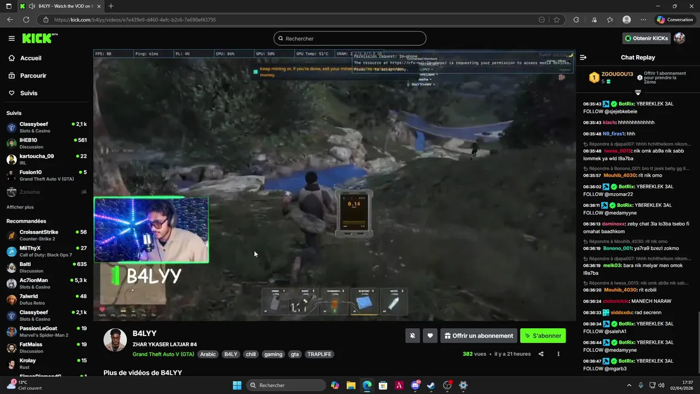Open recommended channel MiiThyX
The width and height of the screenshot is (700, 394).
[46, 251]
